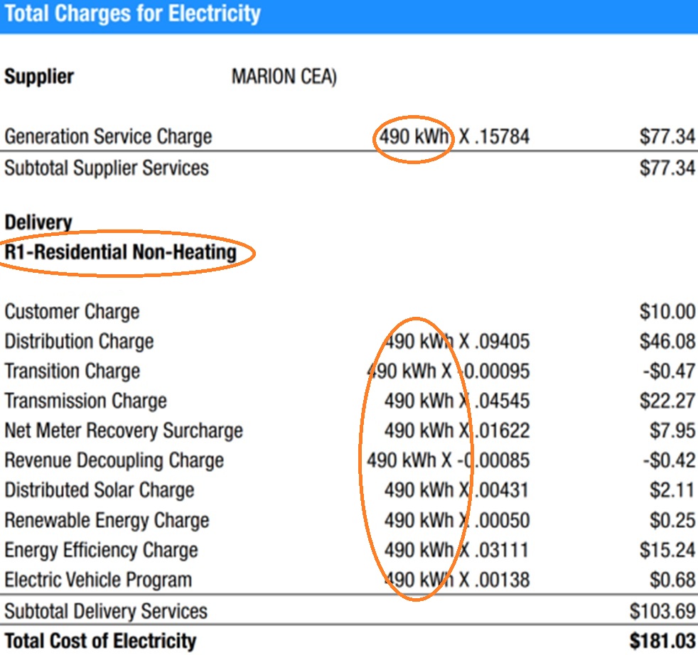Select the Electric Vehicle Program label
Image resolution: width=698 pixels, height=655 pixels.
(x=98, y=580)
